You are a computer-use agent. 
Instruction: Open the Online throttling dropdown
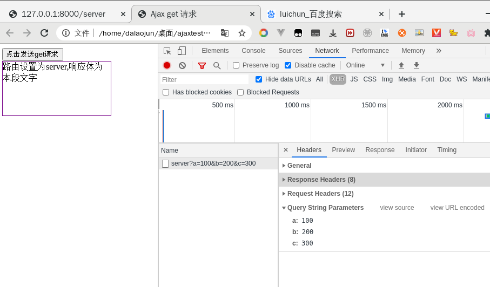pyautogui.click(x=365, y=65)
